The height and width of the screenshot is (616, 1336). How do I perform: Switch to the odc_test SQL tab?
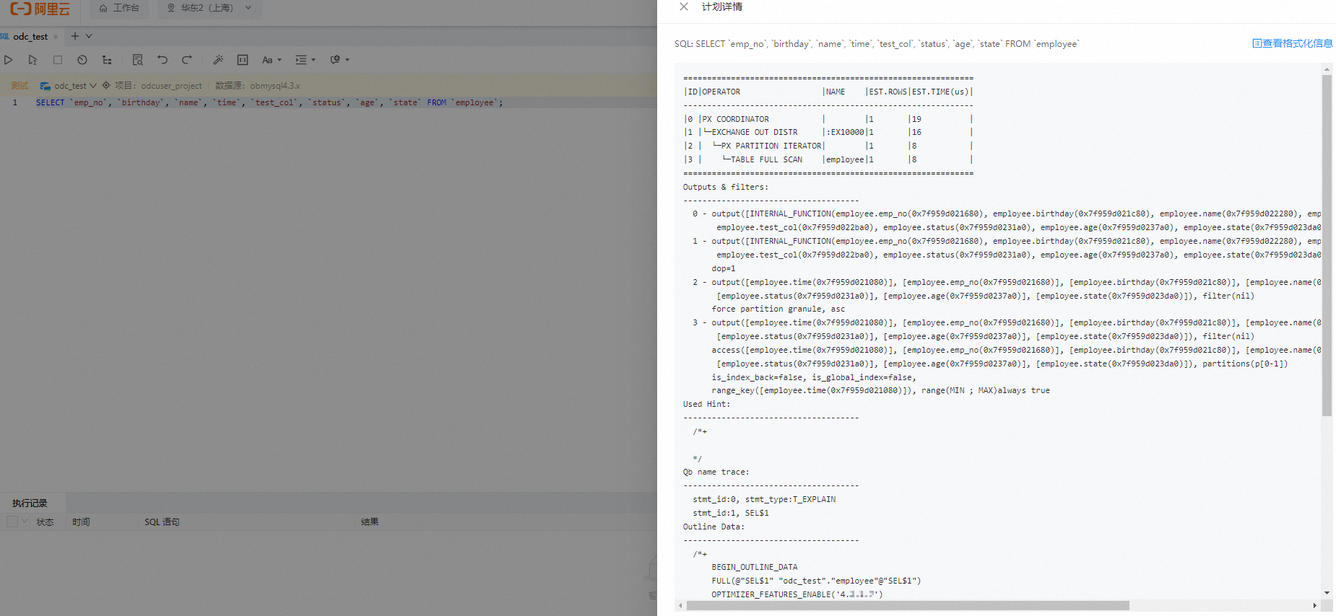click(x=30, y=37)
